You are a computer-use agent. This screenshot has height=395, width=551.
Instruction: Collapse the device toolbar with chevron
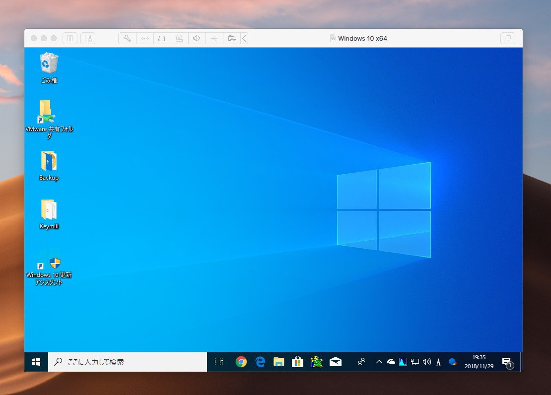pyautogui.click(x=244, y=38)
